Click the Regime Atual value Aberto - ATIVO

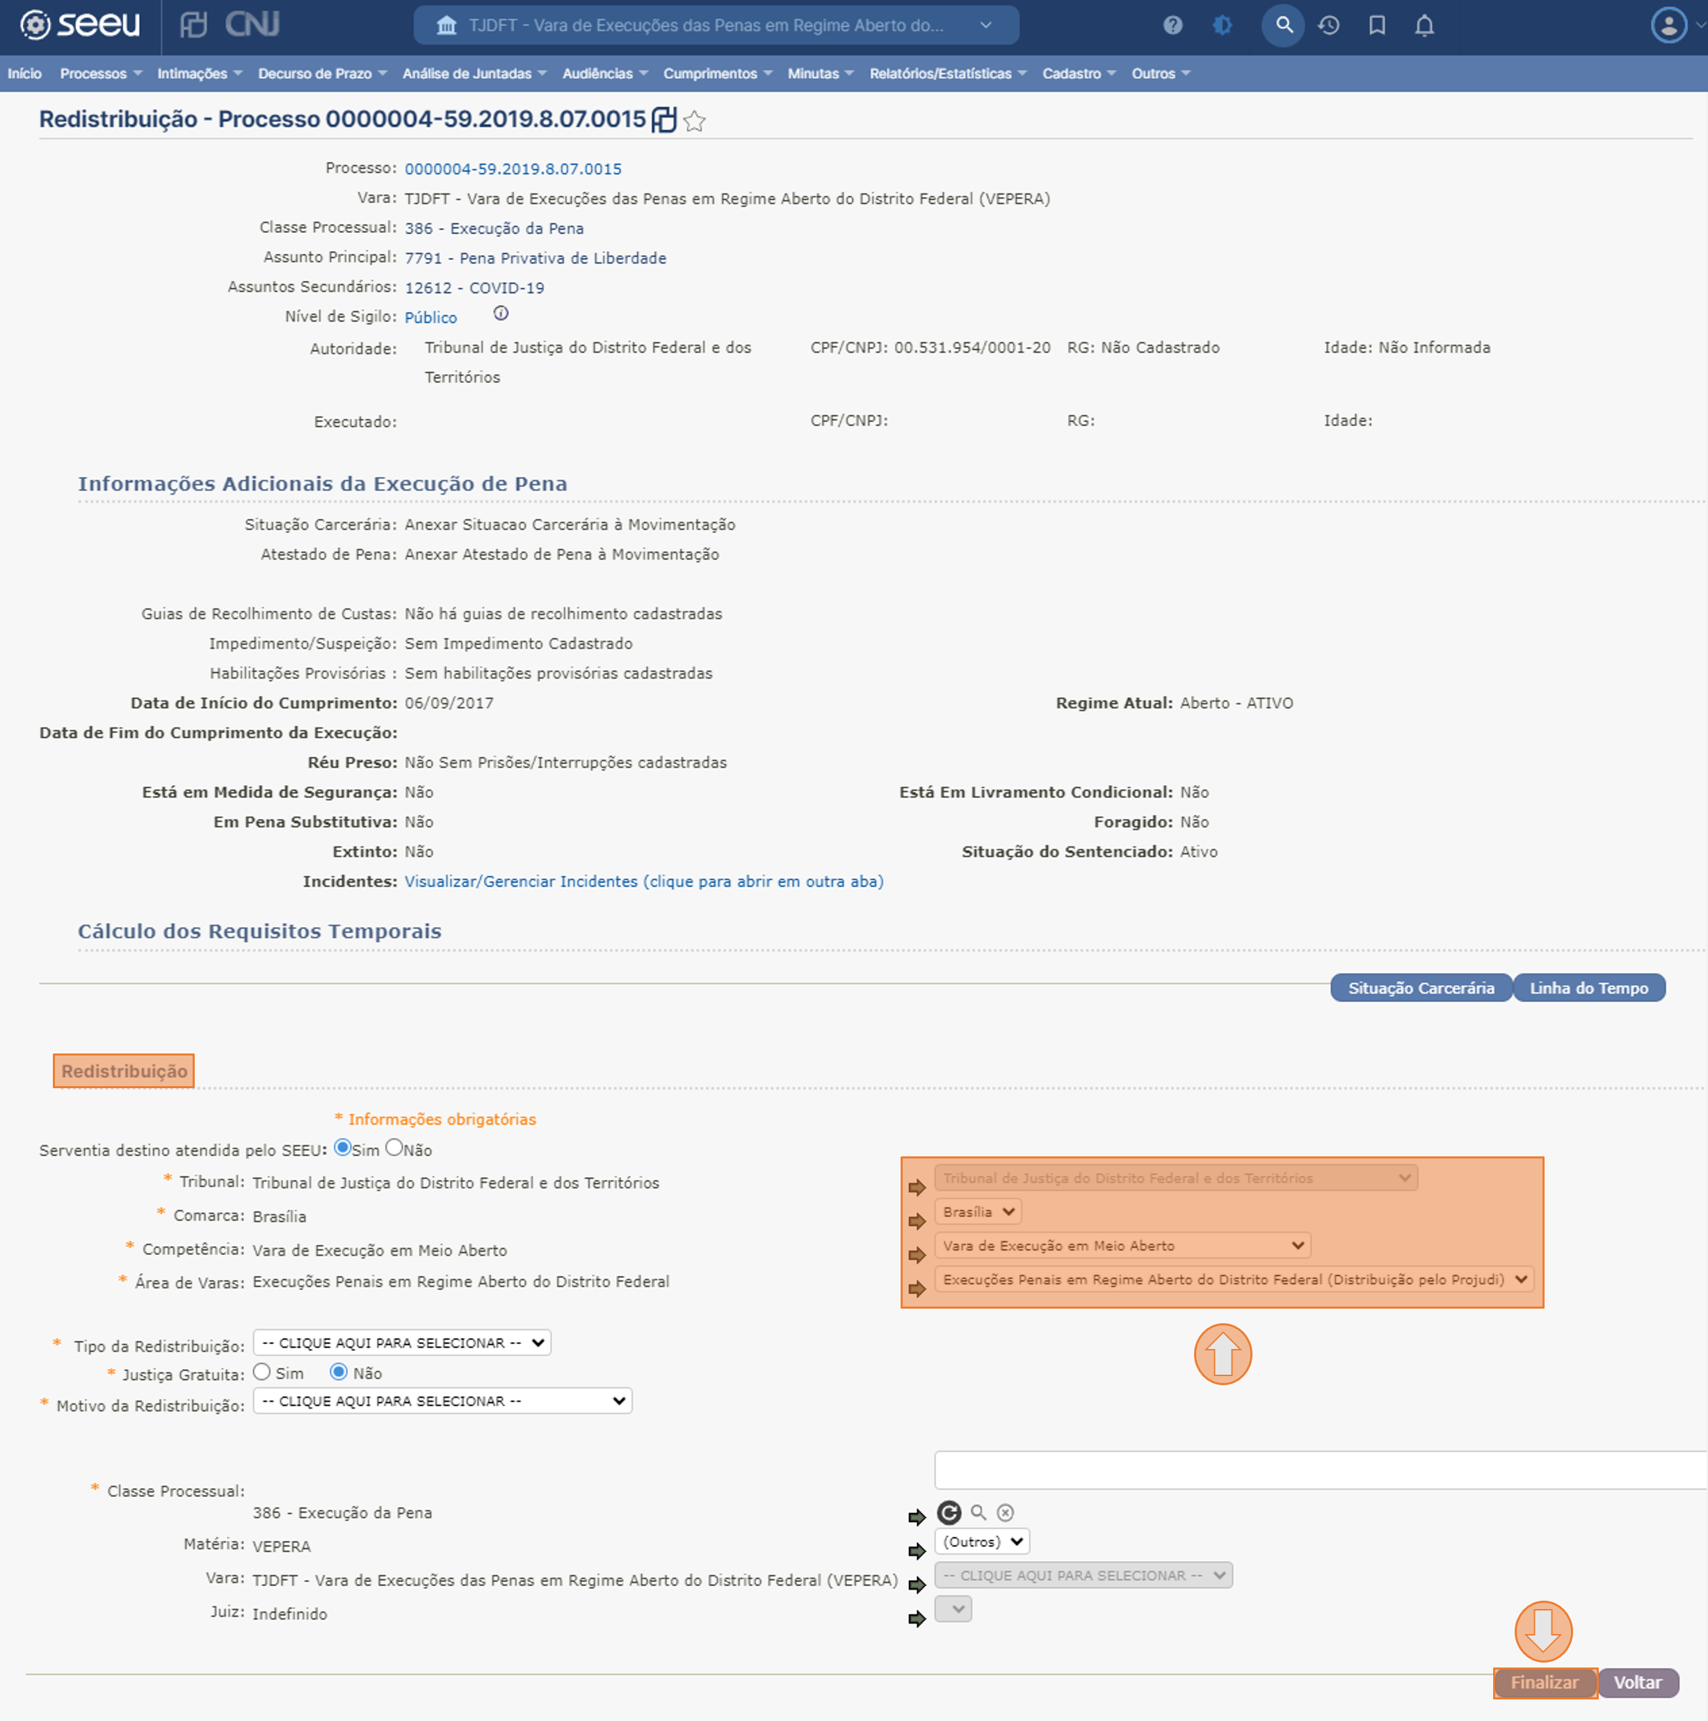1236,703
